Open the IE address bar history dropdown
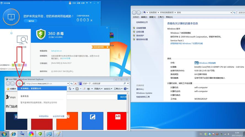This screenshot has height=137, width=245. click(x=68, y=84)
